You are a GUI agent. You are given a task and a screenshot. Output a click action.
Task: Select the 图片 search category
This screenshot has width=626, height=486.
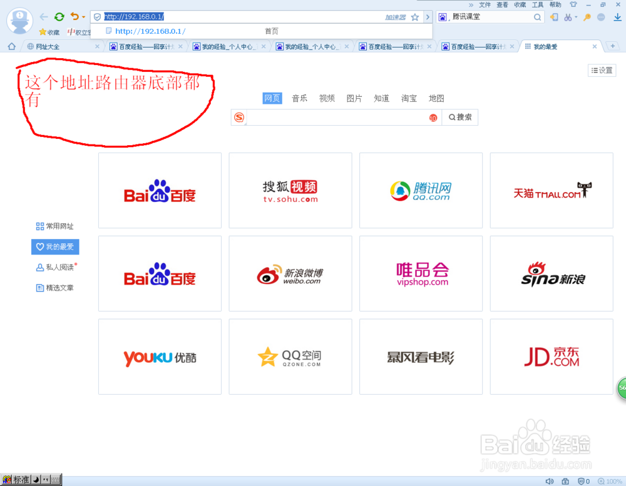(354, 98)
